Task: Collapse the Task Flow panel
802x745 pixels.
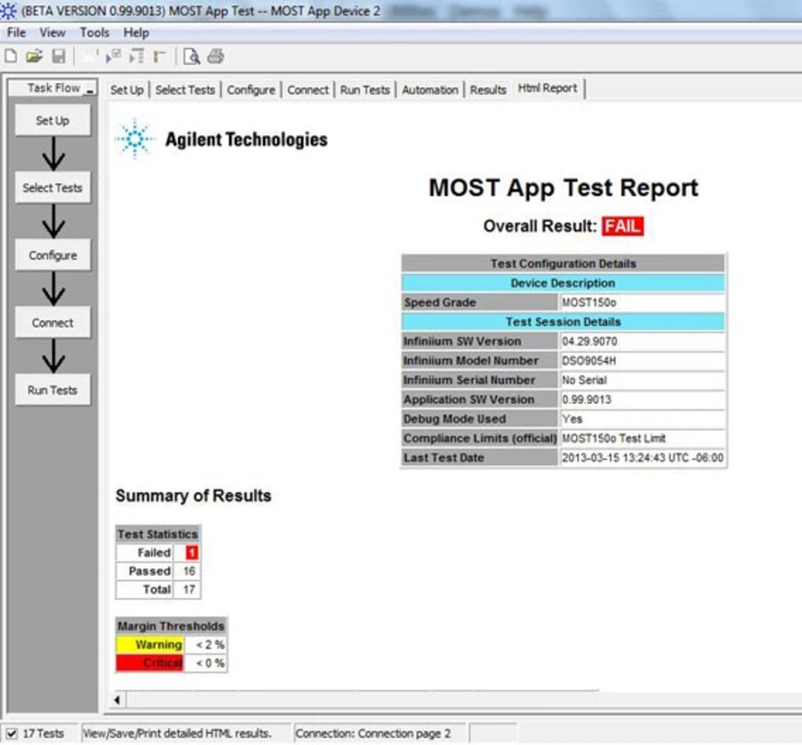Action: coord(90,89)
